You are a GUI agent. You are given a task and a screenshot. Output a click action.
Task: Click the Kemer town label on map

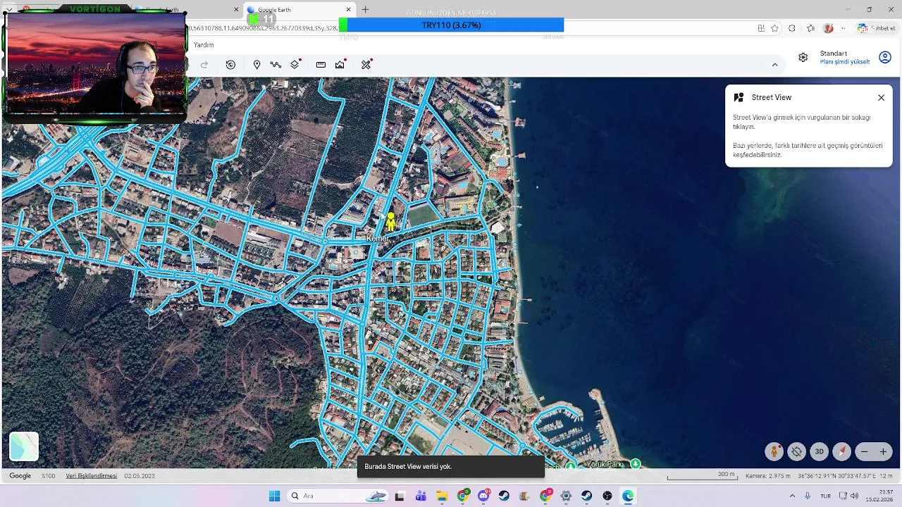tap(377, 239)
